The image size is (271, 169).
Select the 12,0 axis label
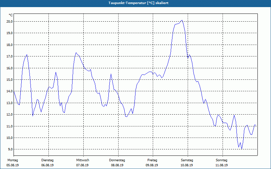[x=9, y=115]
